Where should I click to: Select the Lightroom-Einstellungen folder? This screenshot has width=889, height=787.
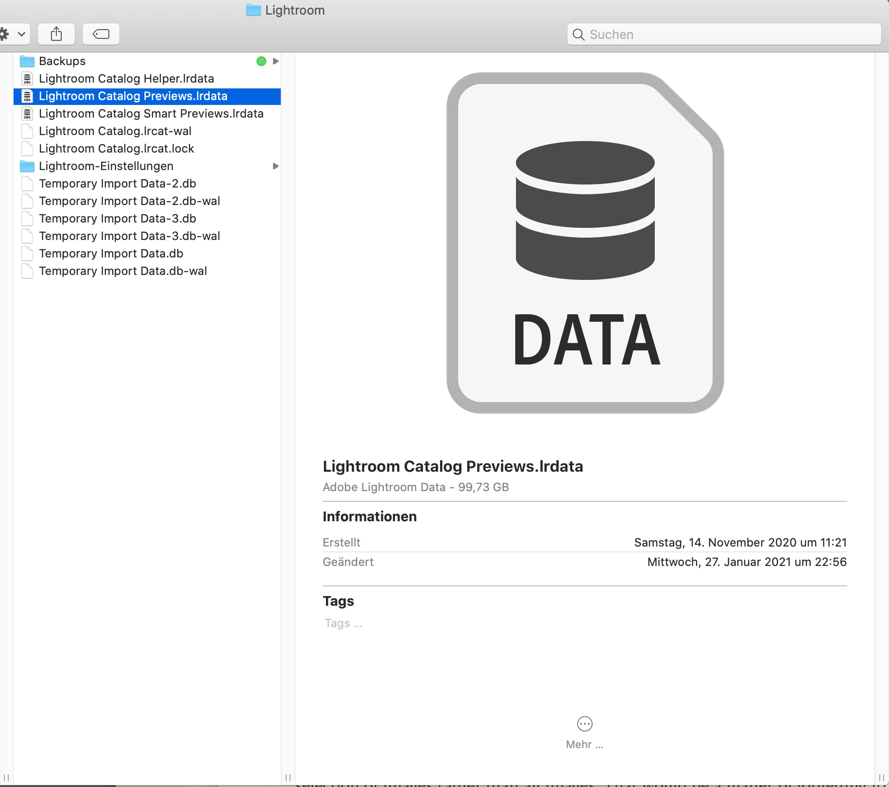[147, 166]
